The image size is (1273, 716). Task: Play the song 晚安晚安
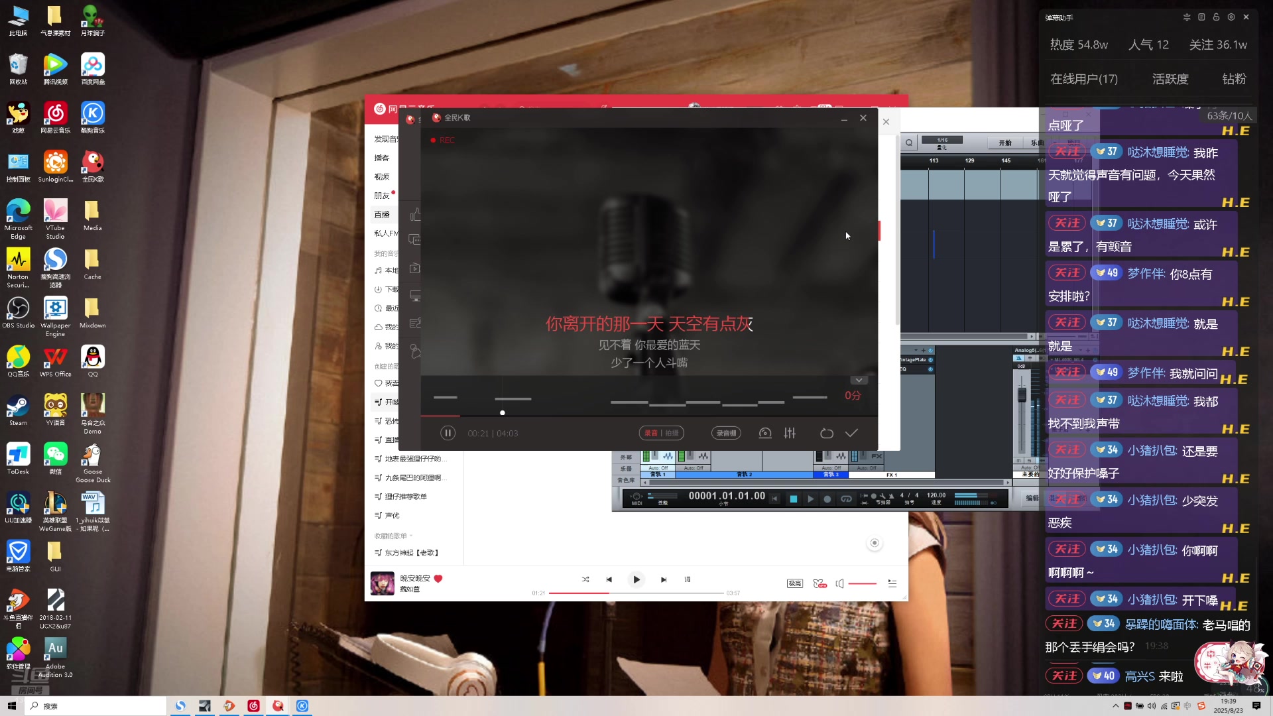coord(636,579)
